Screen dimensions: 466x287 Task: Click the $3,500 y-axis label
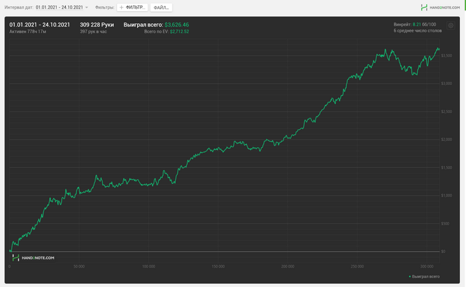pos(447,56)
